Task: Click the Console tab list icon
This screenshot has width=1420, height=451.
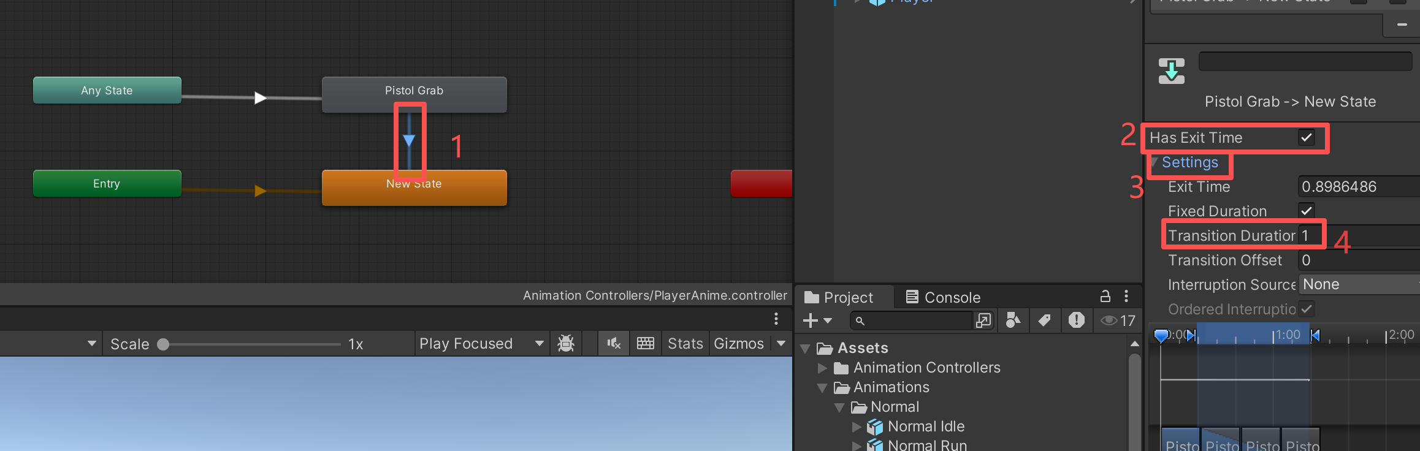Action: click(912, 297)
